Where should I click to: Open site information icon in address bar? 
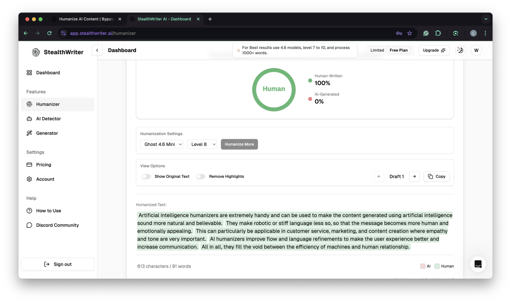63,33
